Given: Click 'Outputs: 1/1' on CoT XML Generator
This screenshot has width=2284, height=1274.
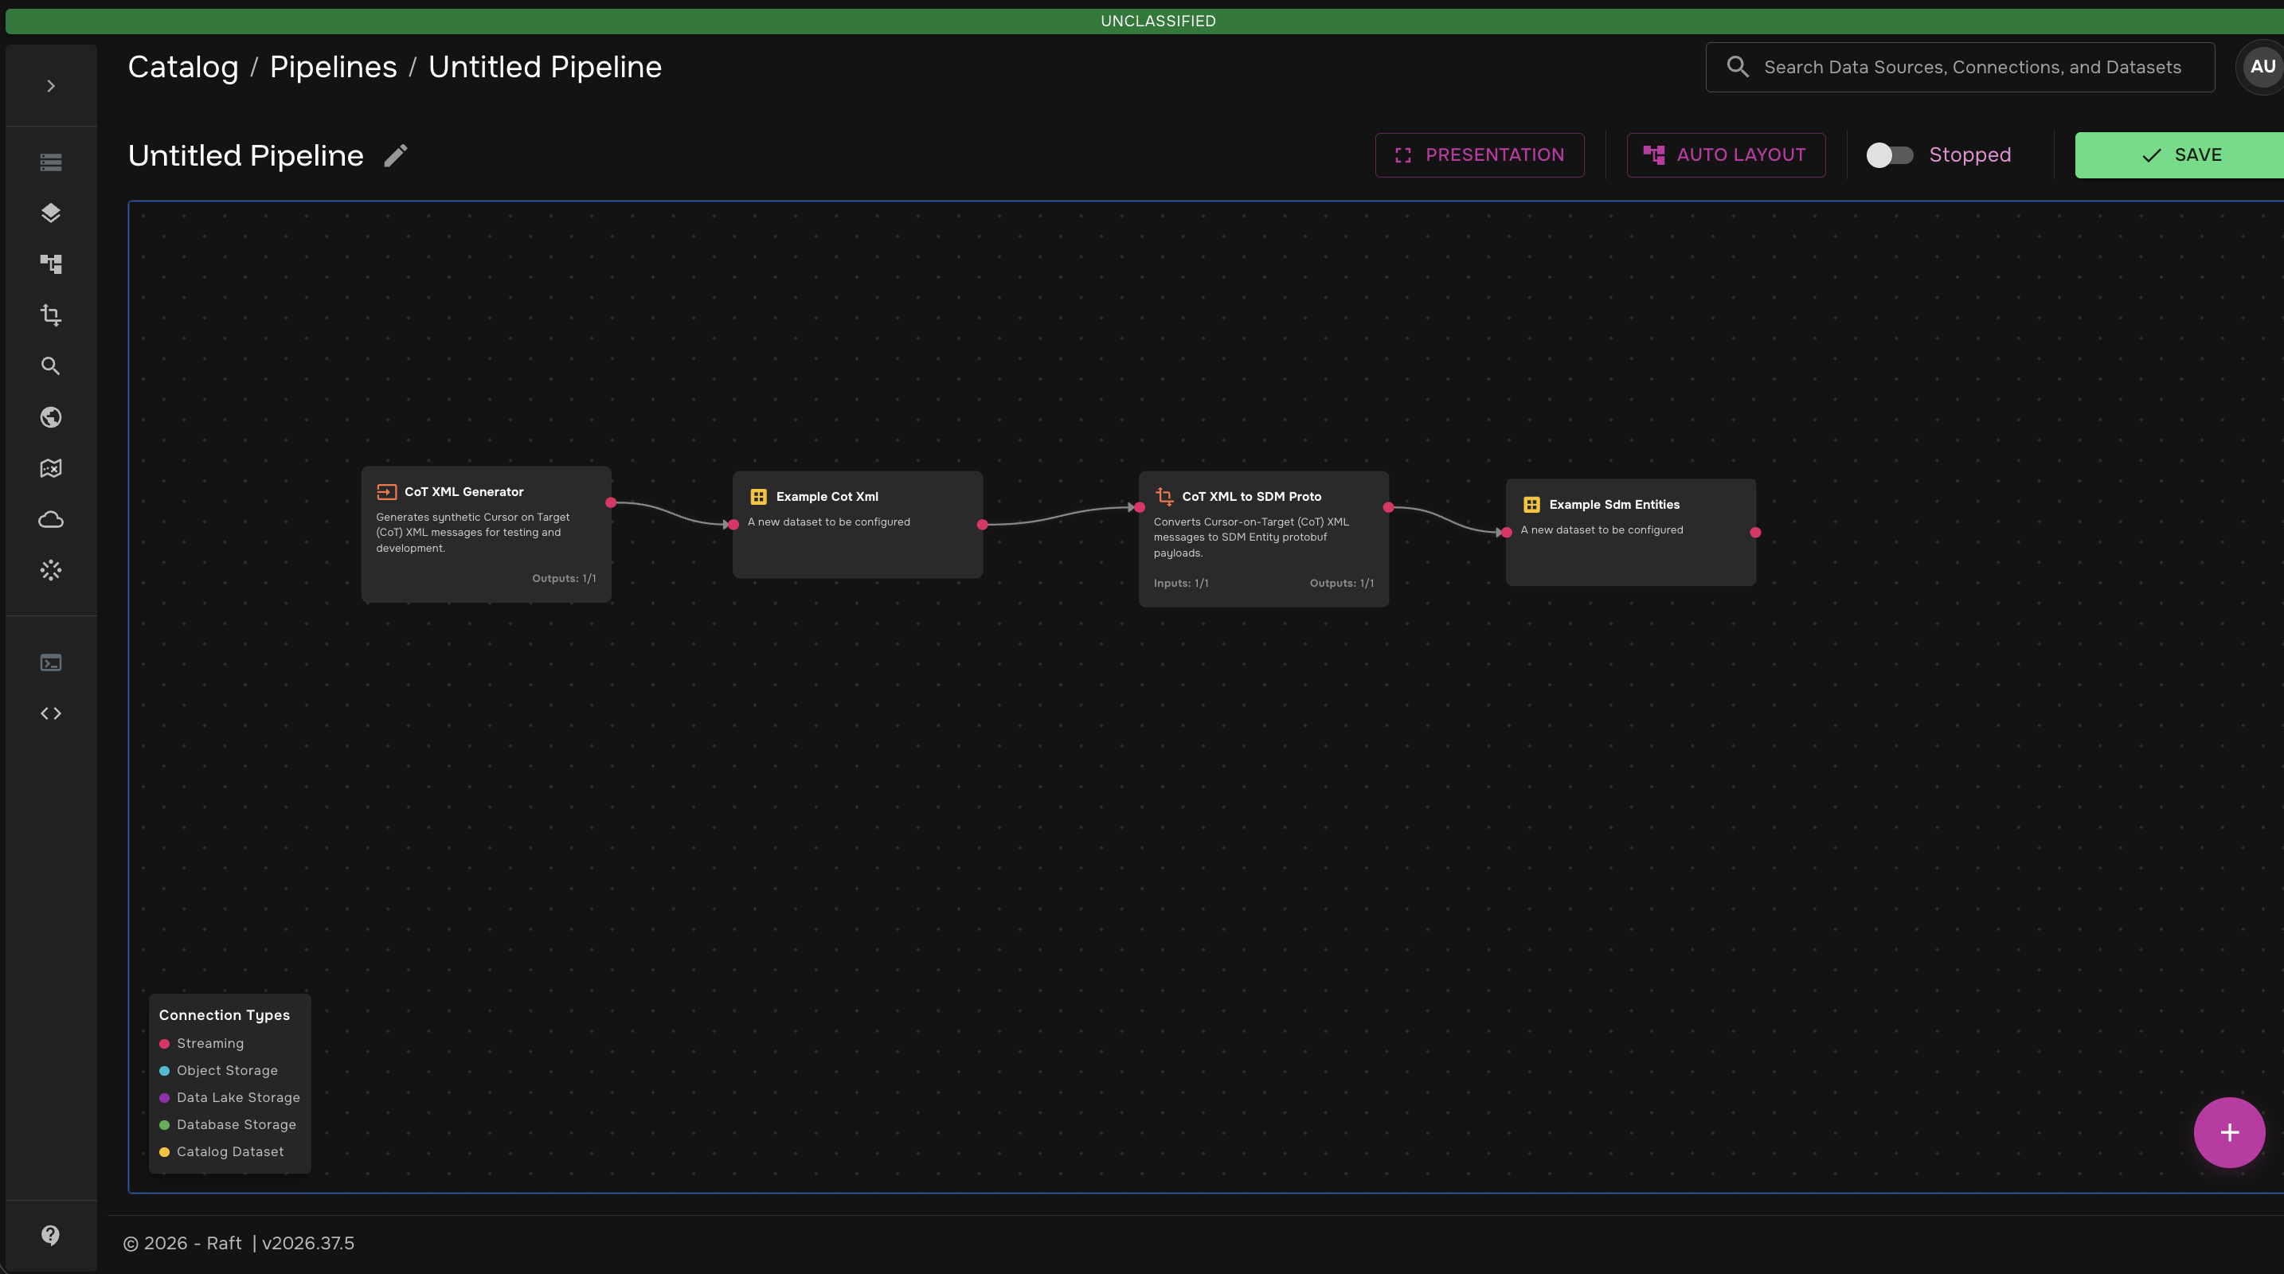Looking at the screenshot, I should pyautogui.click(x=564, y=578).
